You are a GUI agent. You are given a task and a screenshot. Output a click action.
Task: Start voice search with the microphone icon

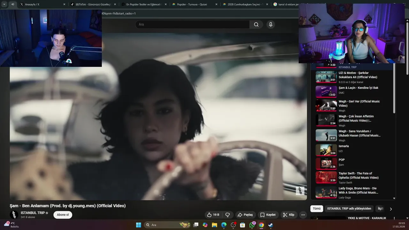pyautogui.click(x=271, y=25)
